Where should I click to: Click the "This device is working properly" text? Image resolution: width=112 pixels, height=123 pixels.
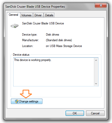(x=33, y=60)
